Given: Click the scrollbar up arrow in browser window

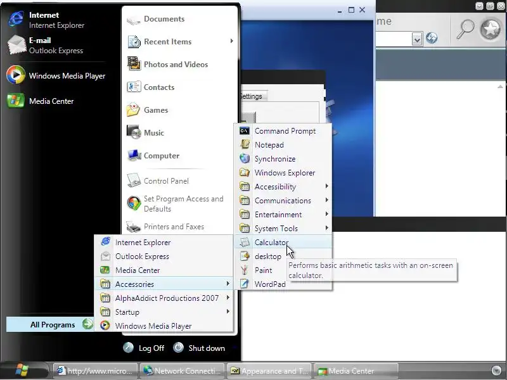Looking at the screenshot, I should (500, 87).
